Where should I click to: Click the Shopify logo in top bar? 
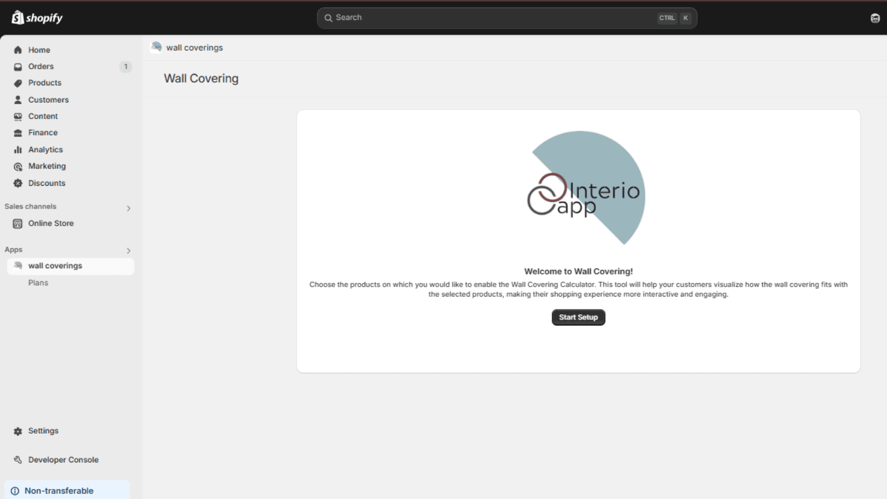click(37, 18)
